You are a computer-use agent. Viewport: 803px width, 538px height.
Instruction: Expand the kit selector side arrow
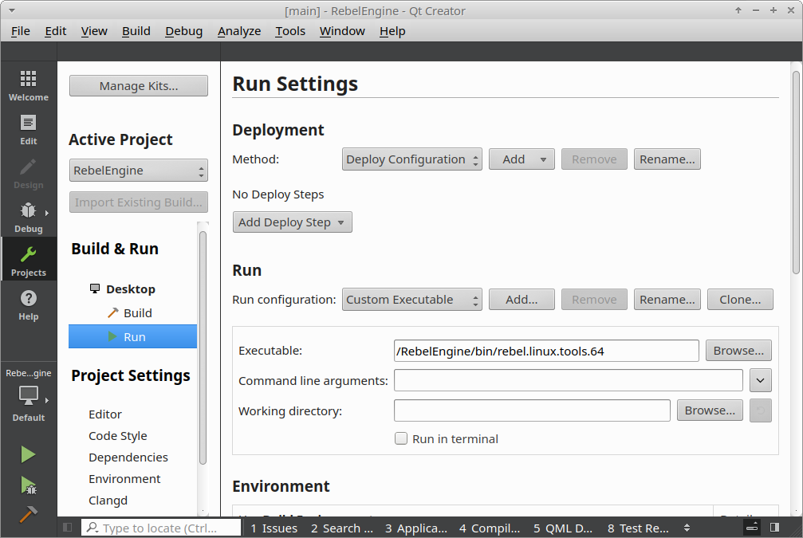click(46, 400)
